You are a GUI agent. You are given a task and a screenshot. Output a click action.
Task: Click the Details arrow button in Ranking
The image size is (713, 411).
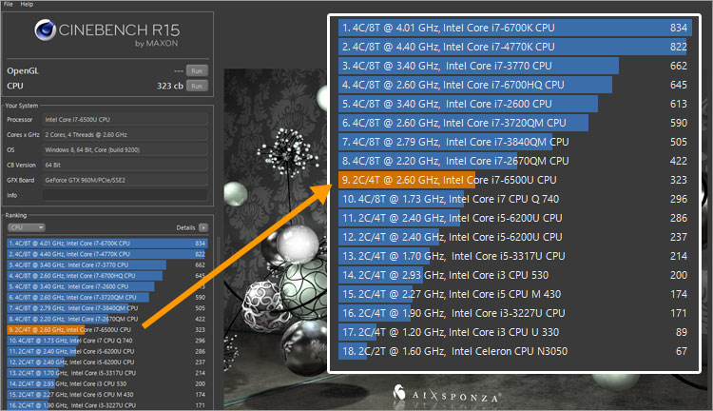pyautogui.click(x=203, y=227)
